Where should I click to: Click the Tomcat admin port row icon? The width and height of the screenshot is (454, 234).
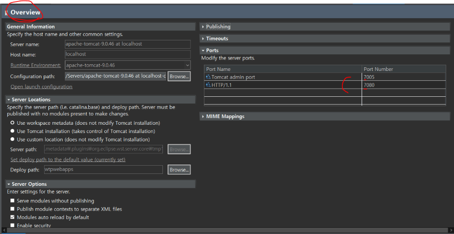coord(208,77)
